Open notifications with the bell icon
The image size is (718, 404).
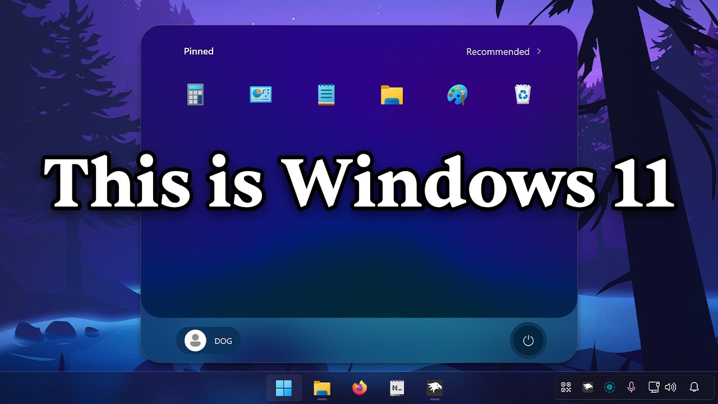pos(694,387)
